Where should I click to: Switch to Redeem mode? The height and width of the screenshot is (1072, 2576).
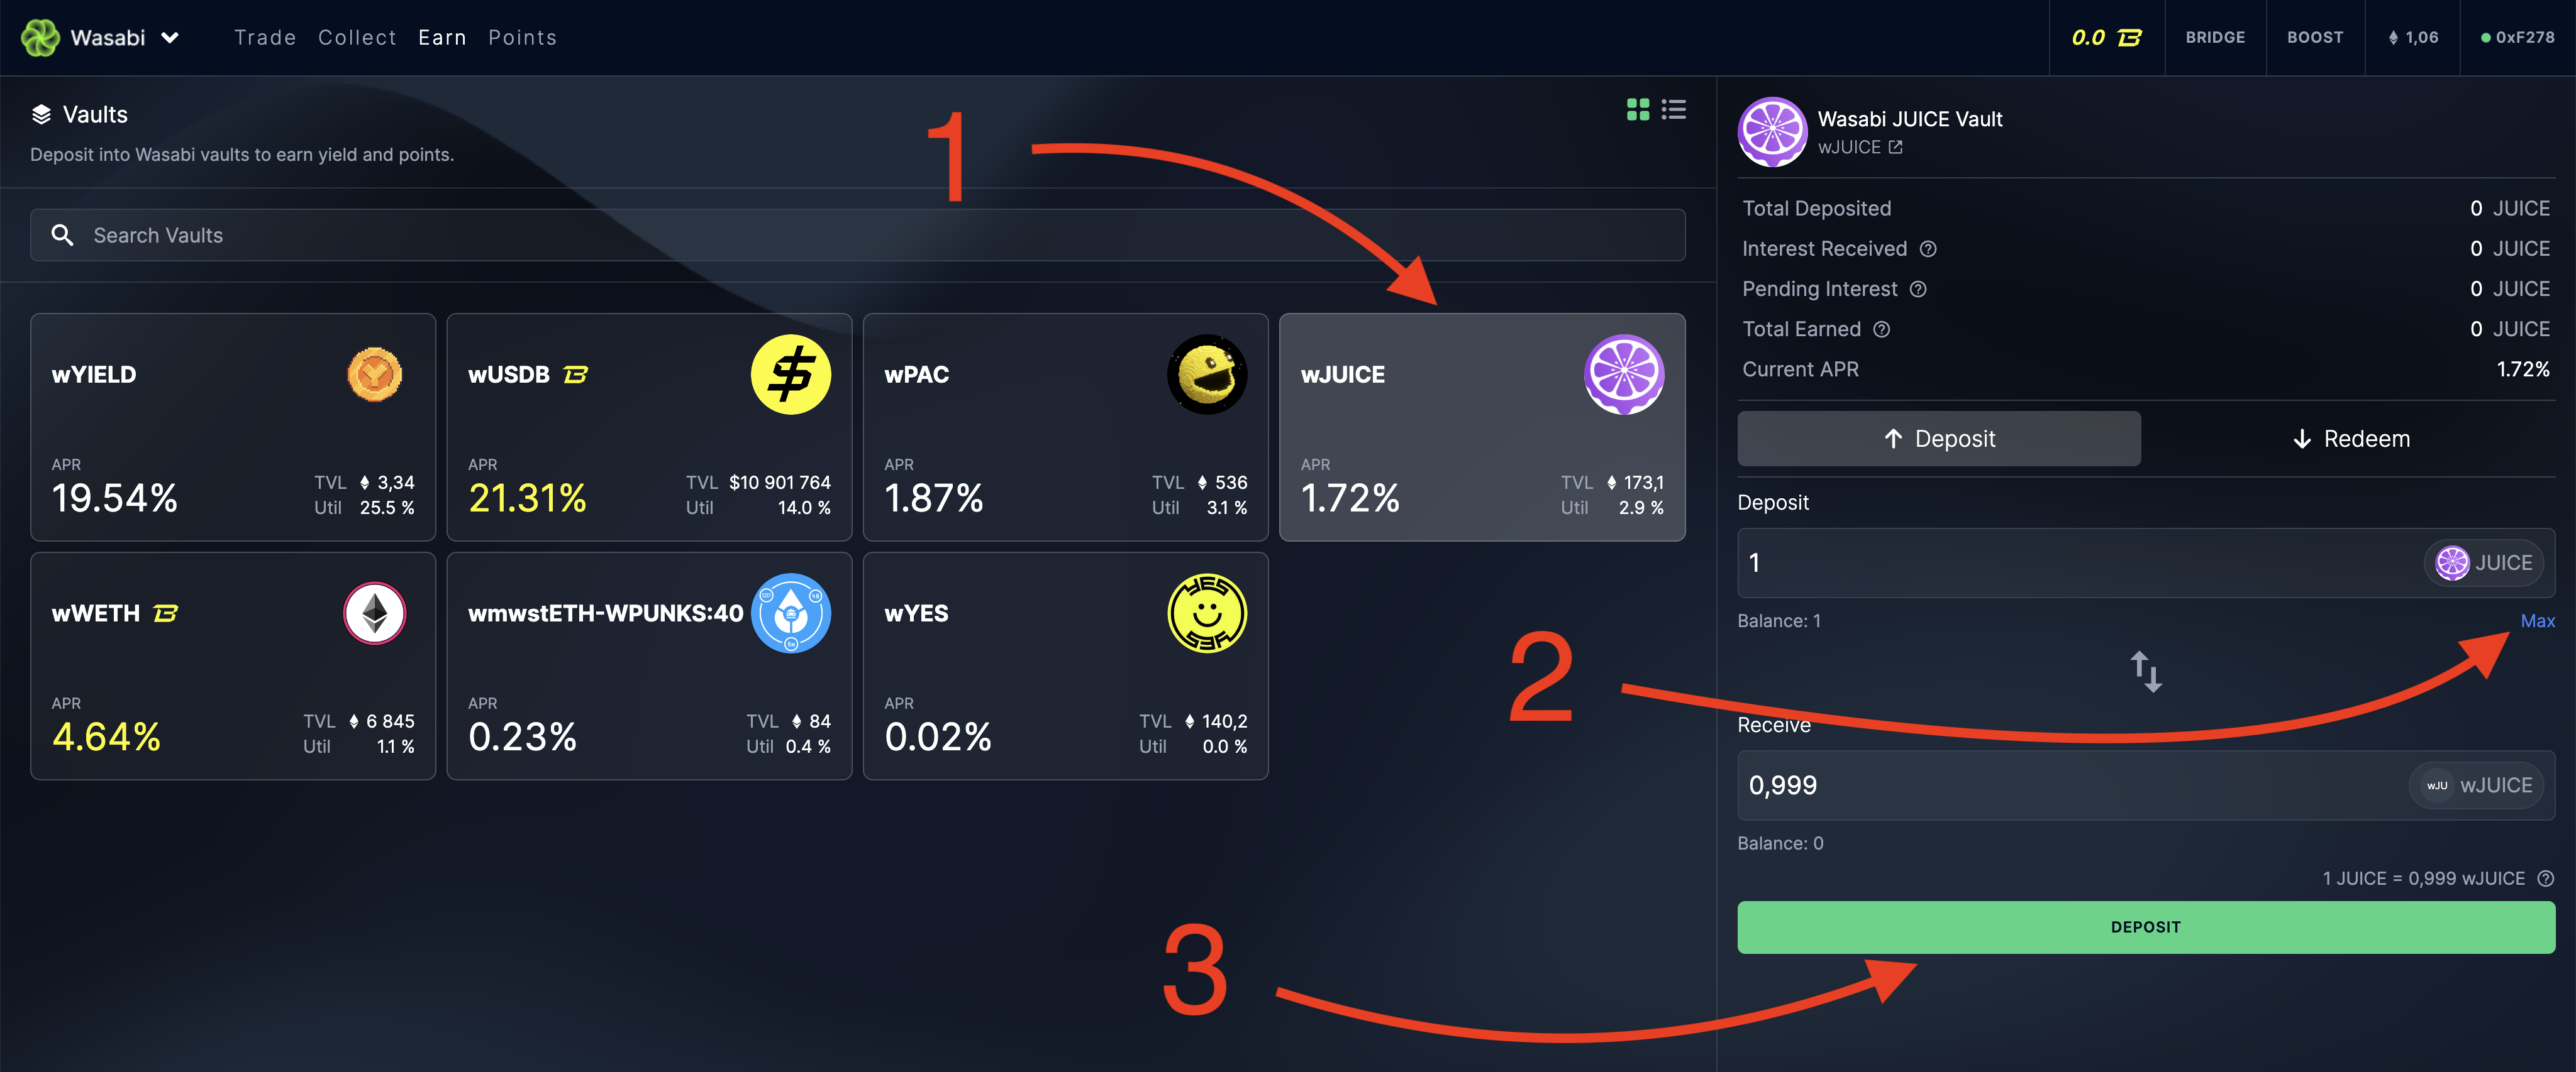point(2349,439)
